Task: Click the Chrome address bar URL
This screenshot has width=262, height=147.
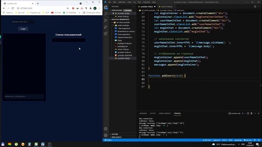Action: (x=26, y=8)
